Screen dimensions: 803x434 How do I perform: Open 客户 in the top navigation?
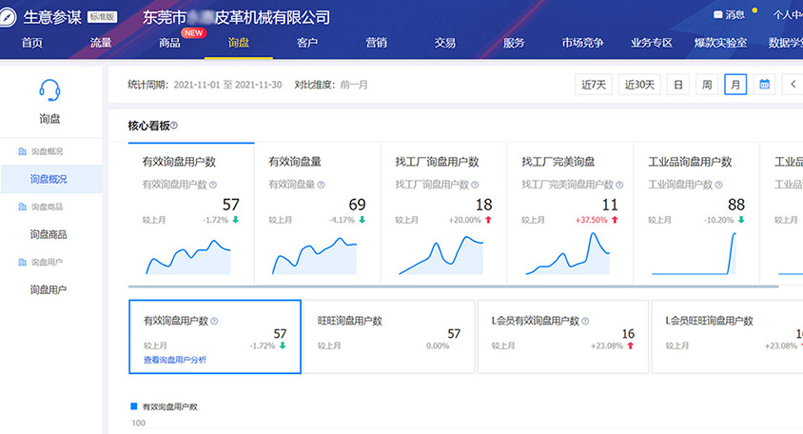pos(307,43)
